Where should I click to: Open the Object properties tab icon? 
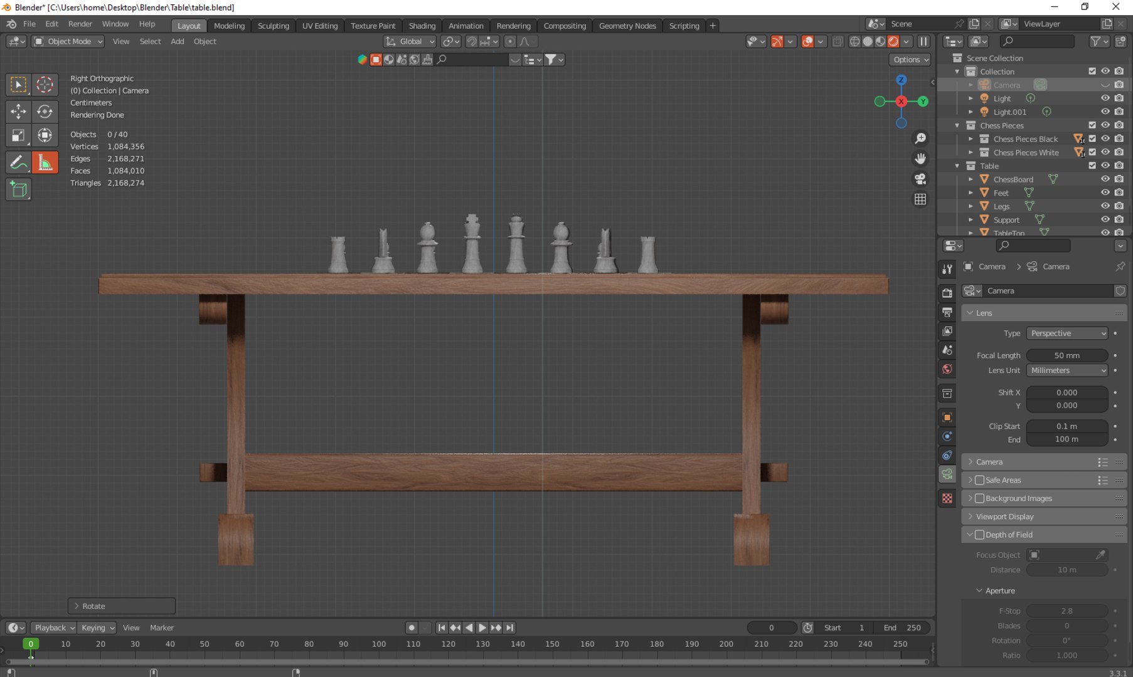[947, 417]
